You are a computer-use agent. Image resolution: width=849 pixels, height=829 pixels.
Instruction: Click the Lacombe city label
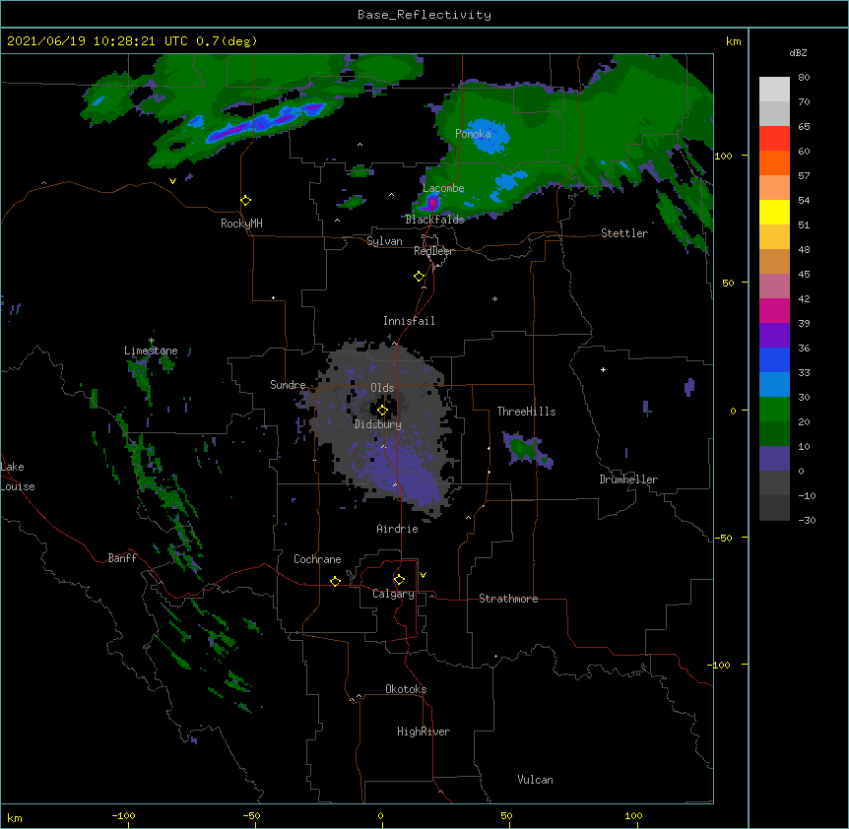(x=443, y=188)
